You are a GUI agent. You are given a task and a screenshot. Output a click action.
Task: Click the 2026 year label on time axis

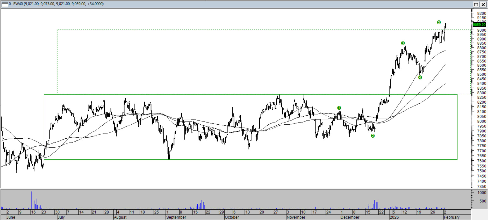pos(394,217)
